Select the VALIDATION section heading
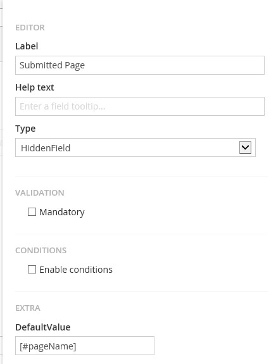This screenshot has height=364, width=276. click(40, 193)
